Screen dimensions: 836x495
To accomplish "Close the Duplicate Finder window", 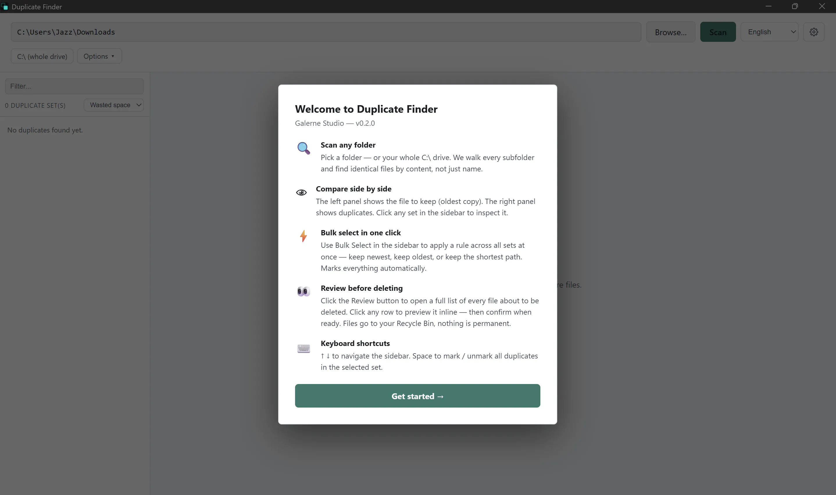I will (822, 6).
